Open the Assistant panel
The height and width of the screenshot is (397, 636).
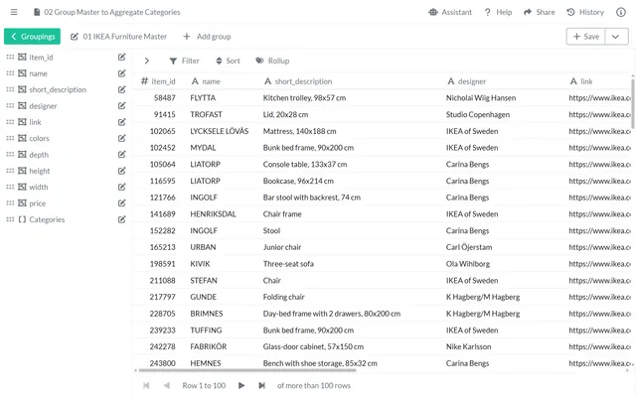click(450, 12)
